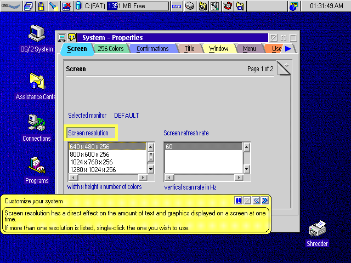Click the refresh rate list up arrow
The image size is (351, 263).
246,147
